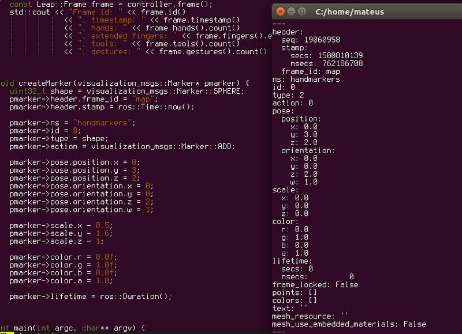
Task: Click the C:/home/mateus window title bar
Action: point(370,11)
